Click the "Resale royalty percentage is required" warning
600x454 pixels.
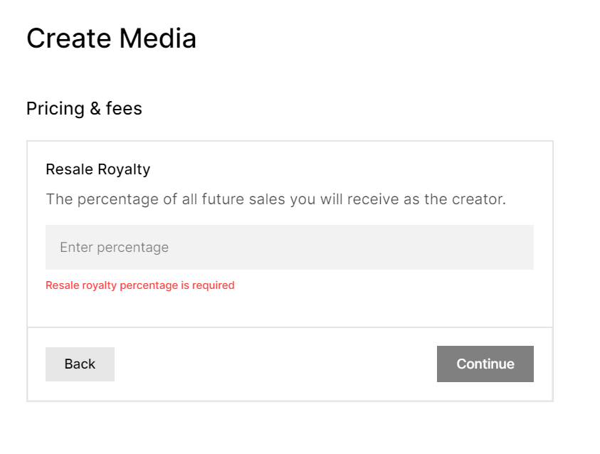pos(140,285)
